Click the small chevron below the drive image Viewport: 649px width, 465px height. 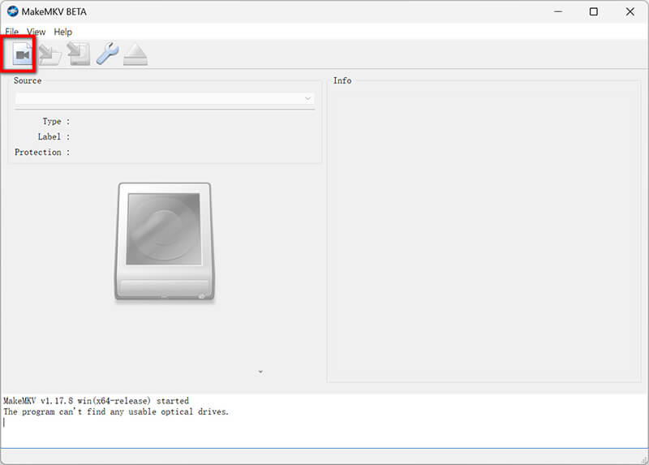pyautogui.click(x=260, y=372)
